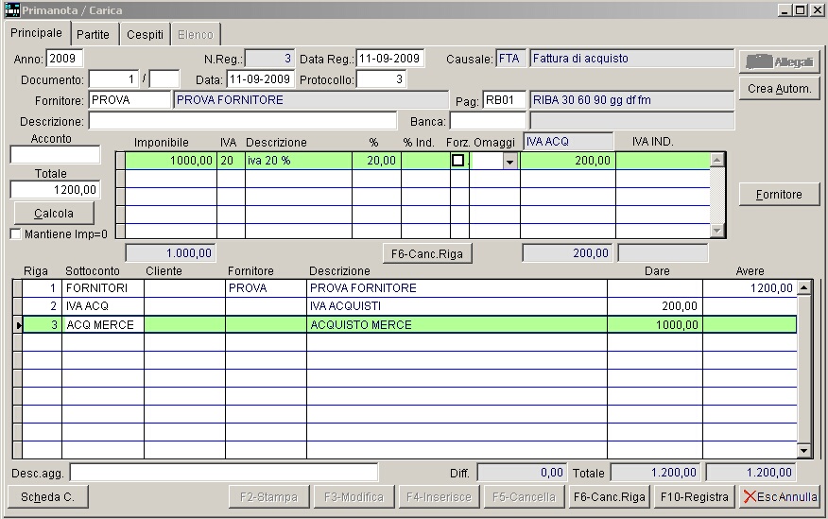Click the IVA grid scroll up arrow
Viewport: 828px width, 519px height.
[x=716, y=160]
